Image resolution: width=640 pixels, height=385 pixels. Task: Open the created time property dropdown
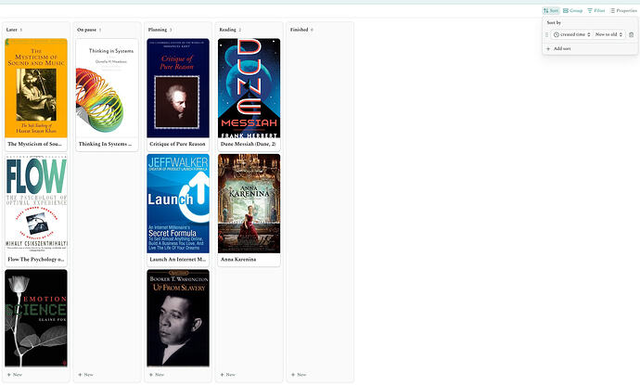tap(571, 34)
